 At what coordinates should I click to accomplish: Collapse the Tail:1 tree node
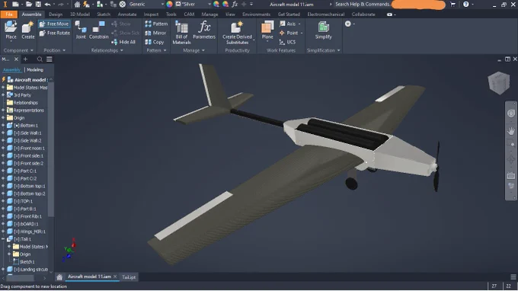(x=3, y=238)
